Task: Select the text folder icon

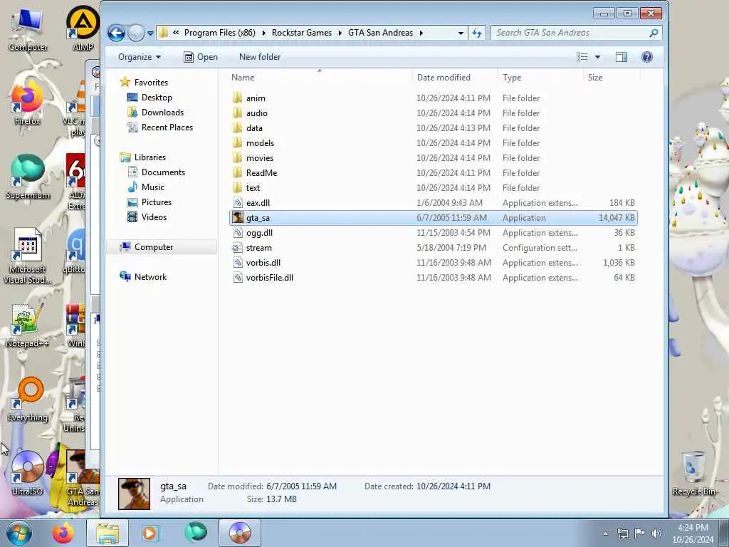Action: coord(238,187)
